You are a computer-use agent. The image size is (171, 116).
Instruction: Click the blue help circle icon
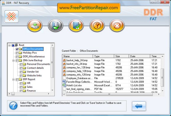[13, 106]
